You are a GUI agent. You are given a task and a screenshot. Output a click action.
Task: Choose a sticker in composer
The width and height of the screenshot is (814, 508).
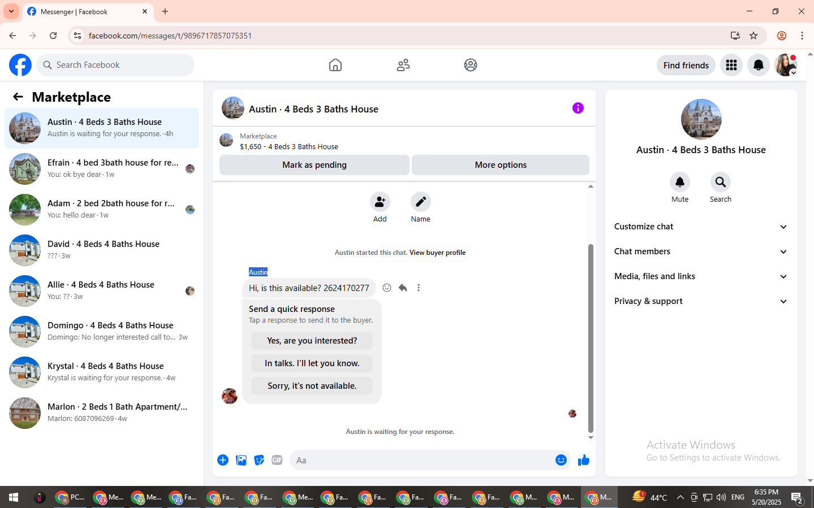pyautogui.click(x=259, y=460)
